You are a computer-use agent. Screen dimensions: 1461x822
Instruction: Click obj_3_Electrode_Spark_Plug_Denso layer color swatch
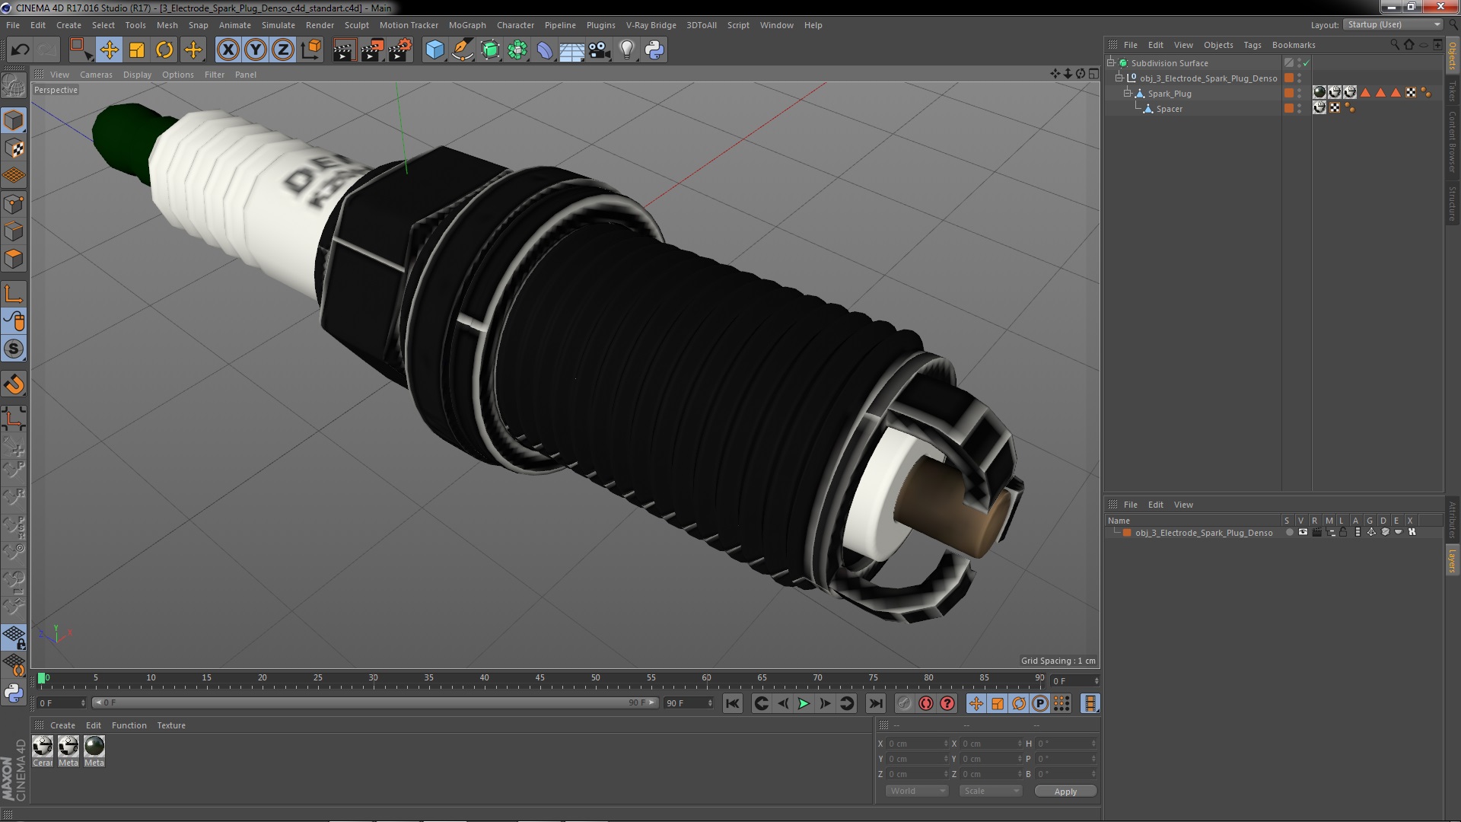(1127, 532)
